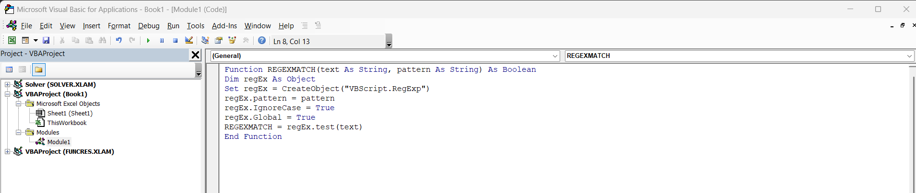This screenshot has height=193, width=916.
Task: Open the View menu
Action: (67, 26)
